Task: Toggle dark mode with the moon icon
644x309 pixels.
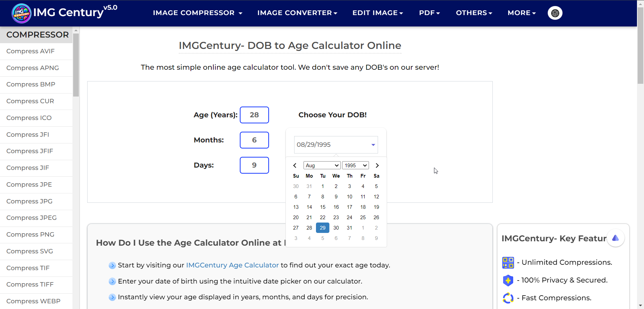Action: pyautogui.click(x=555, y=13)
